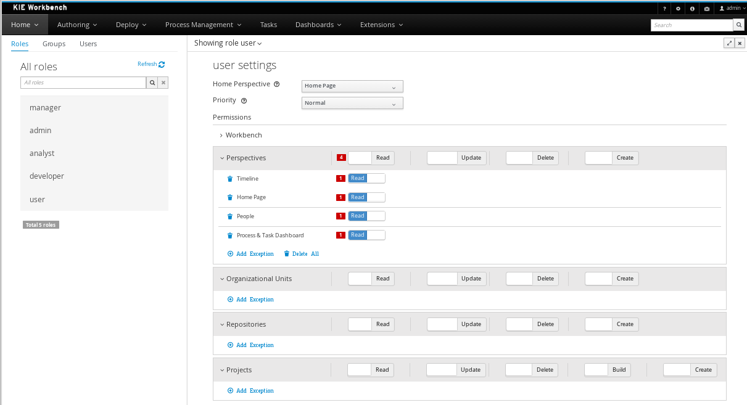
Task: Click trash icon next to Home Page
Action: click(x=230, y=198)
